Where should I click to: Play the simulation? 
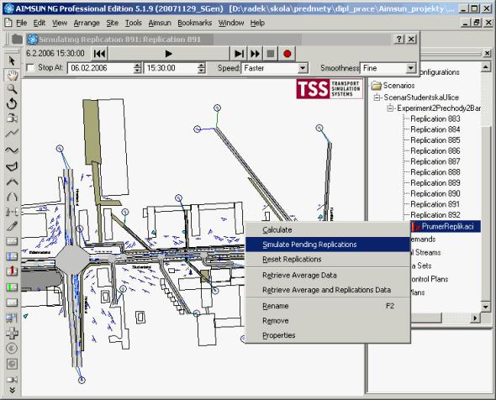tap(168, 54)
